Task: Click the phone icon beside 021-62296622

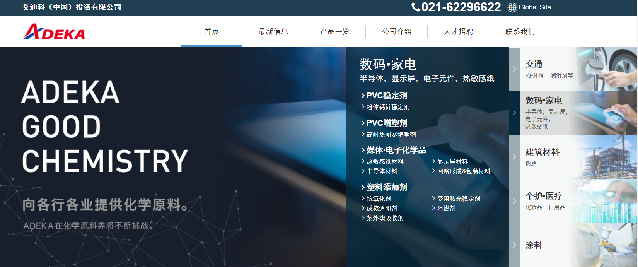Action: click(x=416, y=7)
